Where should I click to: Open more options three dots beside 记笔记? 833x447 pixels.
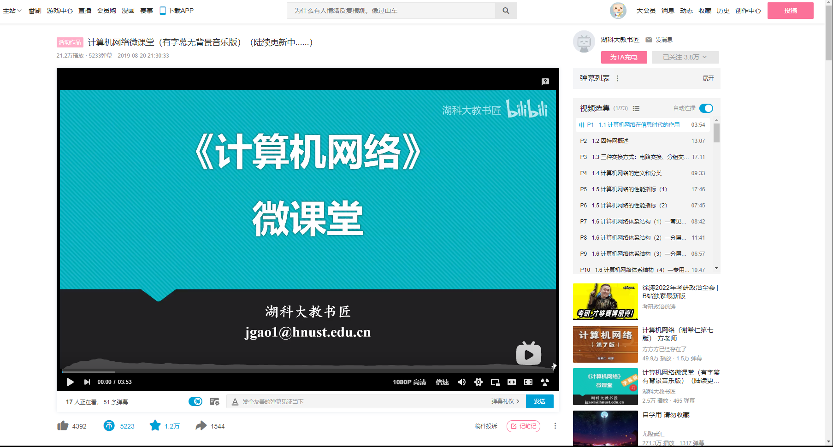pos(555,426)
